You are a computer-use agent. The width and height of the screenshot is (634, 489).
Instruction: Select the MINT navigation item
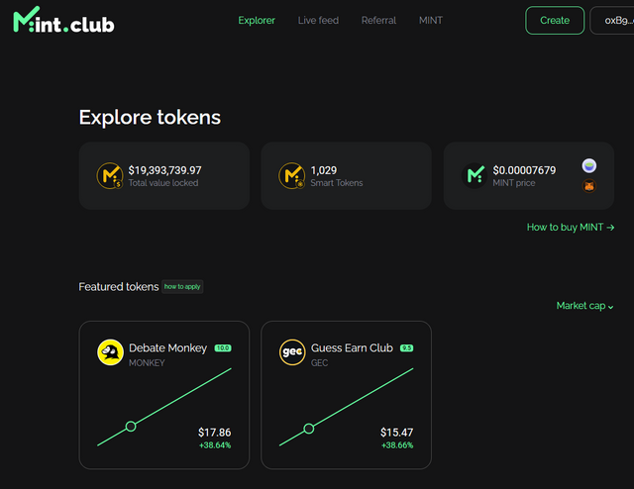(x=431, y=20)
